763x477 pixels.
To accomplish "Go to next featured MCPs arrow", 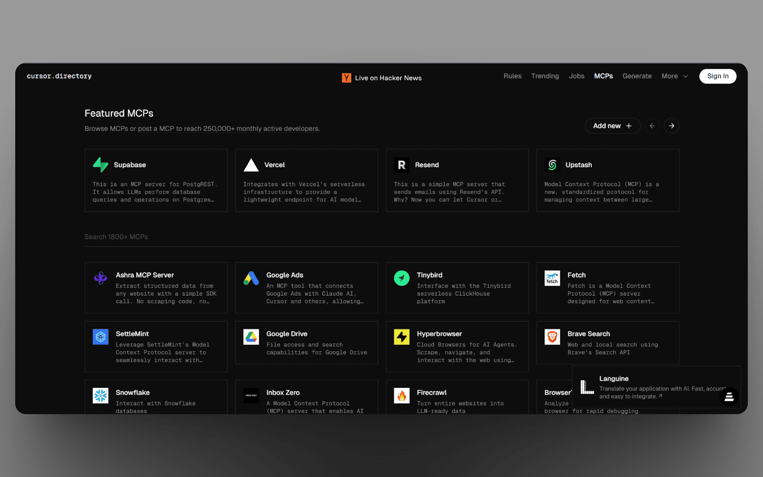I will (x=671, y=126).
